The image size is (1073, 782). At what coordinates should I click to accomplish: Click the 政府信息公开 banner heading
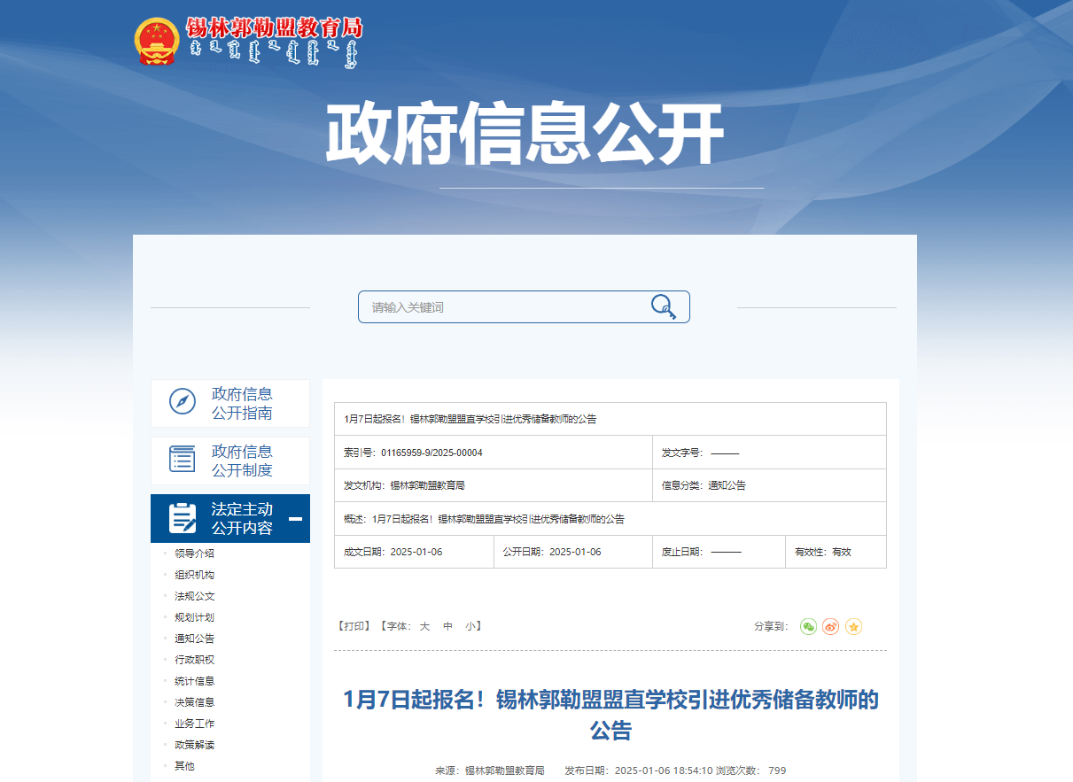click(x=525, y=134)
